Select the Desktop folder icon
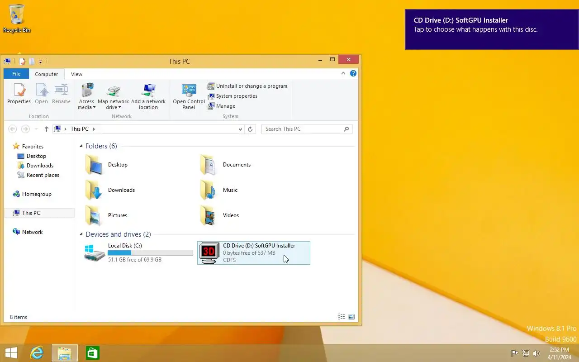 (x=94, y=165)
